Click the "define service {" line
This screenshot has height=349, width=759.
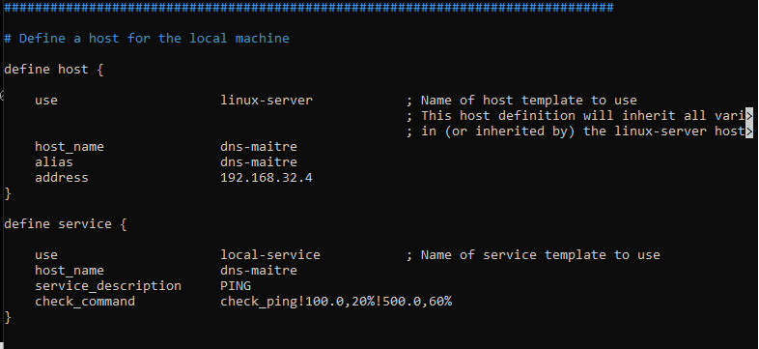66,224
